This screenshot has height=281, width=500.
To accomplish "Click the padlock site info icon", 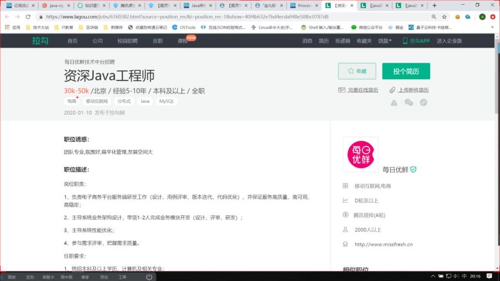I will pyautogui.click(x=41, y=16).
